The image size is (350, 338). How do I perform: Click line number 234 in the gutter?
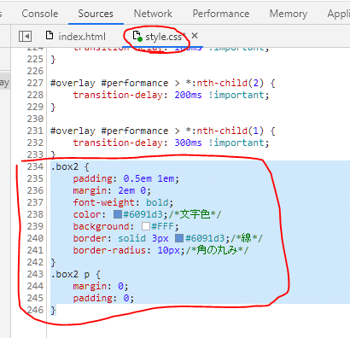(35, 166)
